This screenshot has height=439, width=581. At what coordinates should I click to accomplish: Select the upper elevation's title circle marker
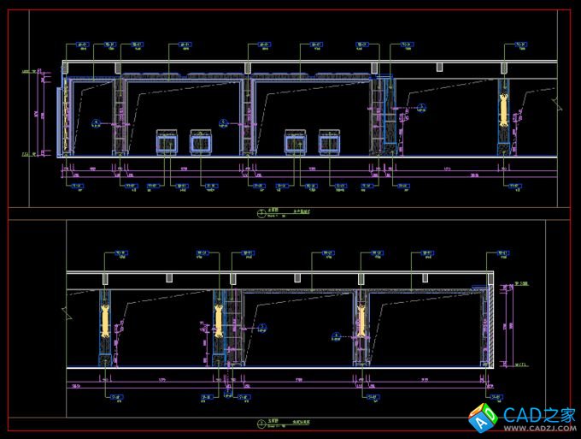pyautogui.click(x=261, y=212)
